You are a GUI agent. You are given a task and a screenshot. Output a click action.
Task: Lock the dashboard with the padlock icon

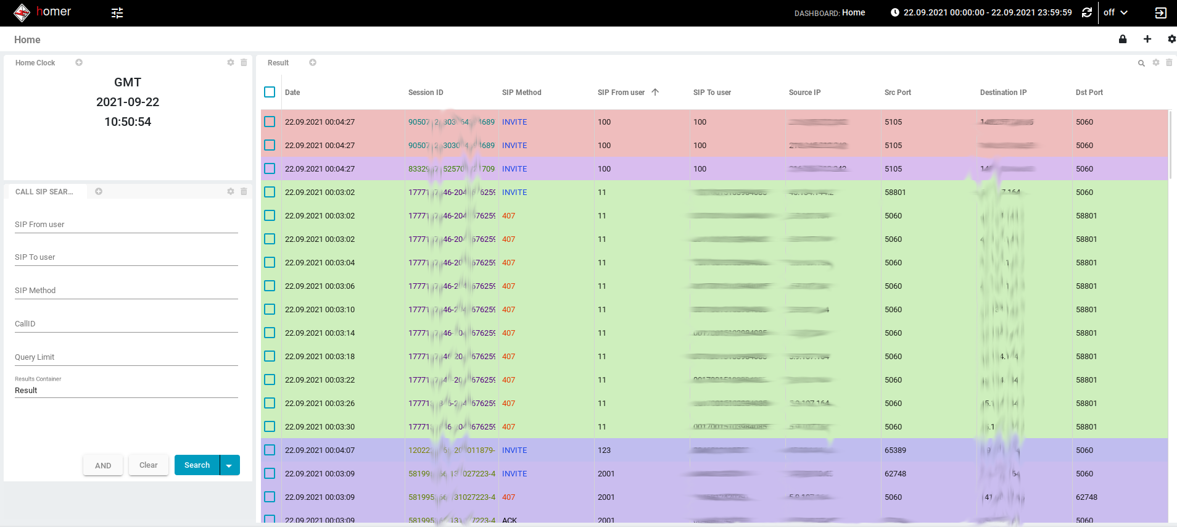[x=1123, y=39]
